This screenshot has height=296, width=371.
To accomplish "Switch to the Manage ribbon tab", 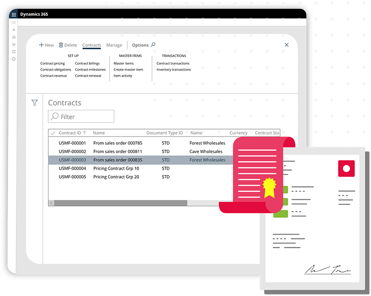I will (x=114, y=45).
